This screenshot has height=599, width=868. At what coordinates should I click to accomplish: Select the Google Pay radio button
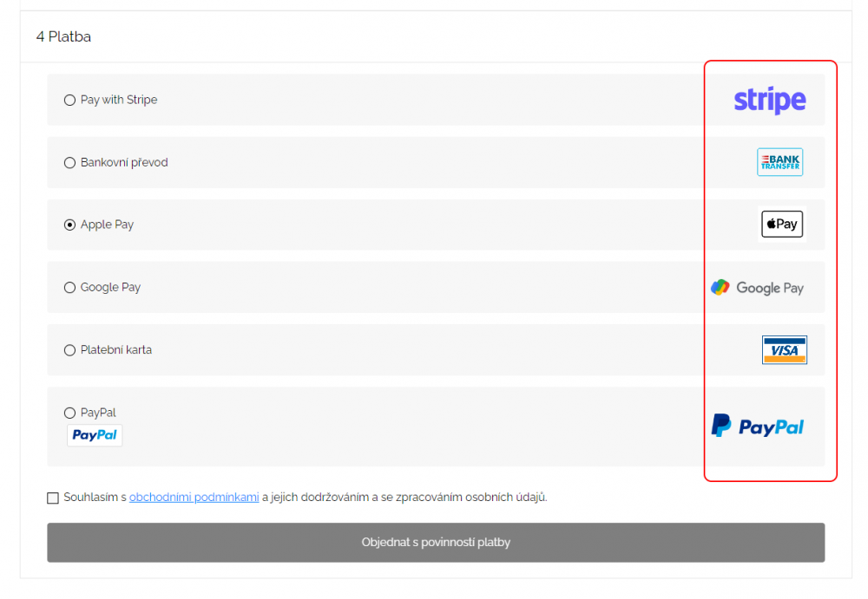pos(69,288)
